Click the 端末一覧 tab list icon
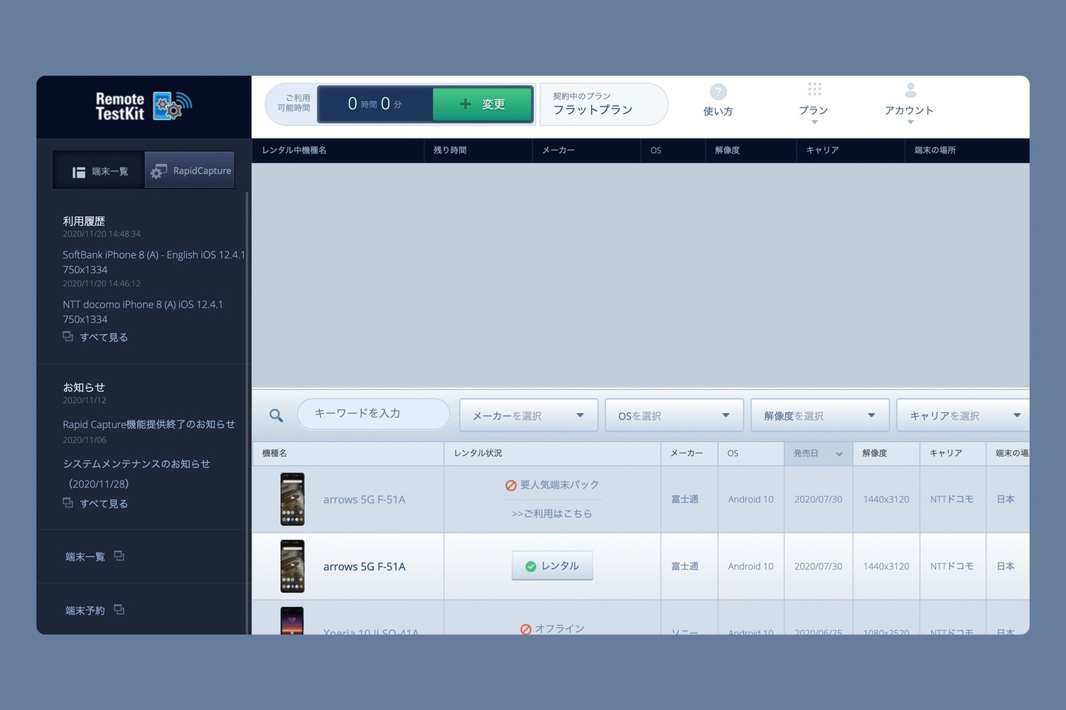 tap(79, 172)
